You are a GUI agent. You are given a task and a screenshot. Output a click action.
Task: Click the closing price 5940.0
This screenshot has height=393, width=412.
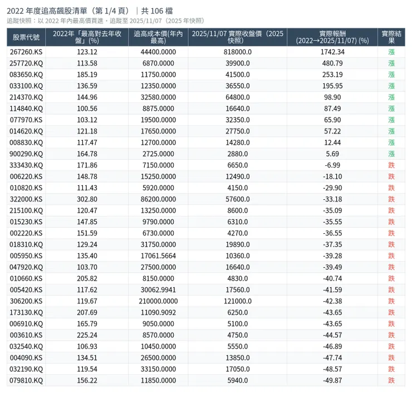(x=238, y=380)
